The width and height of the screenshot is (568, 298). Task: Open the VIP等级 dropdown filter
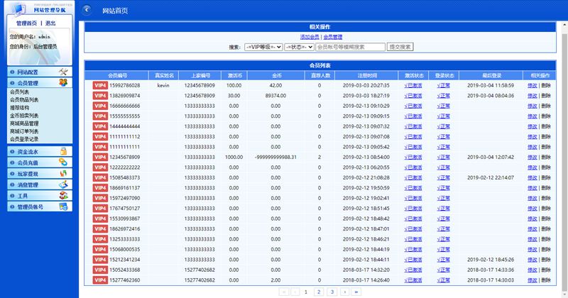263,48
